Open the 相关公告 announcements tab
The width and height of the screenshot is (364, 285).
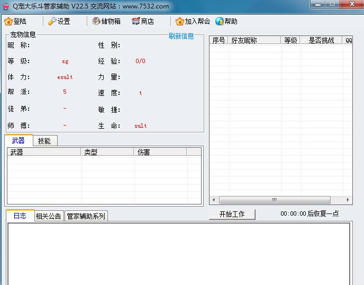pyautogui.click(x=49, y=216)
